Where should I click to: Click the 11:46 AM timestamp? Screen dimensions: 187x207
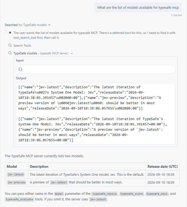(176, 15)
